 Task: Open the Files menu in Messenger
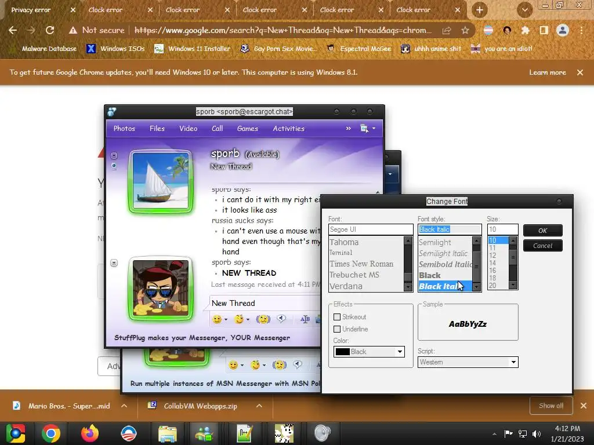point(157,129)
